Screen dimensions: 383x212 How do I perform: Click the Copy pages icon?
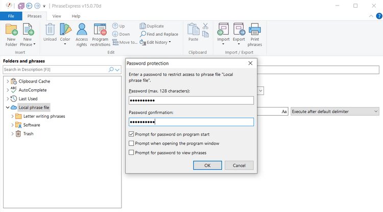coord(205,34)
